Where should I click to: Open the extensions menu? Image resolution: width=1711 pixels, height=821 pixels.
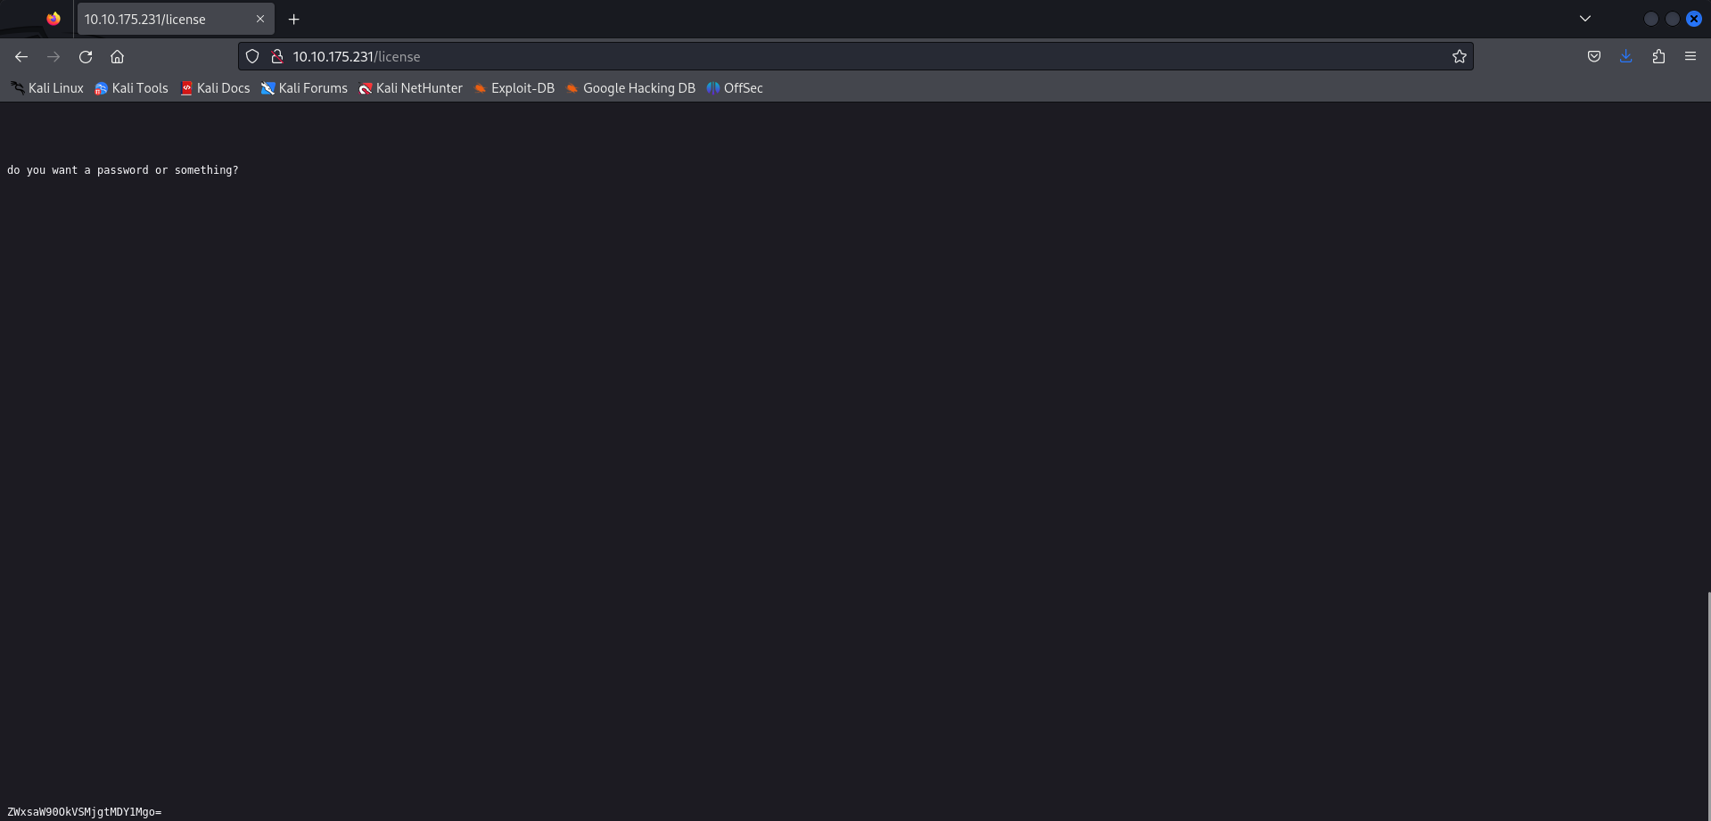1658,56
